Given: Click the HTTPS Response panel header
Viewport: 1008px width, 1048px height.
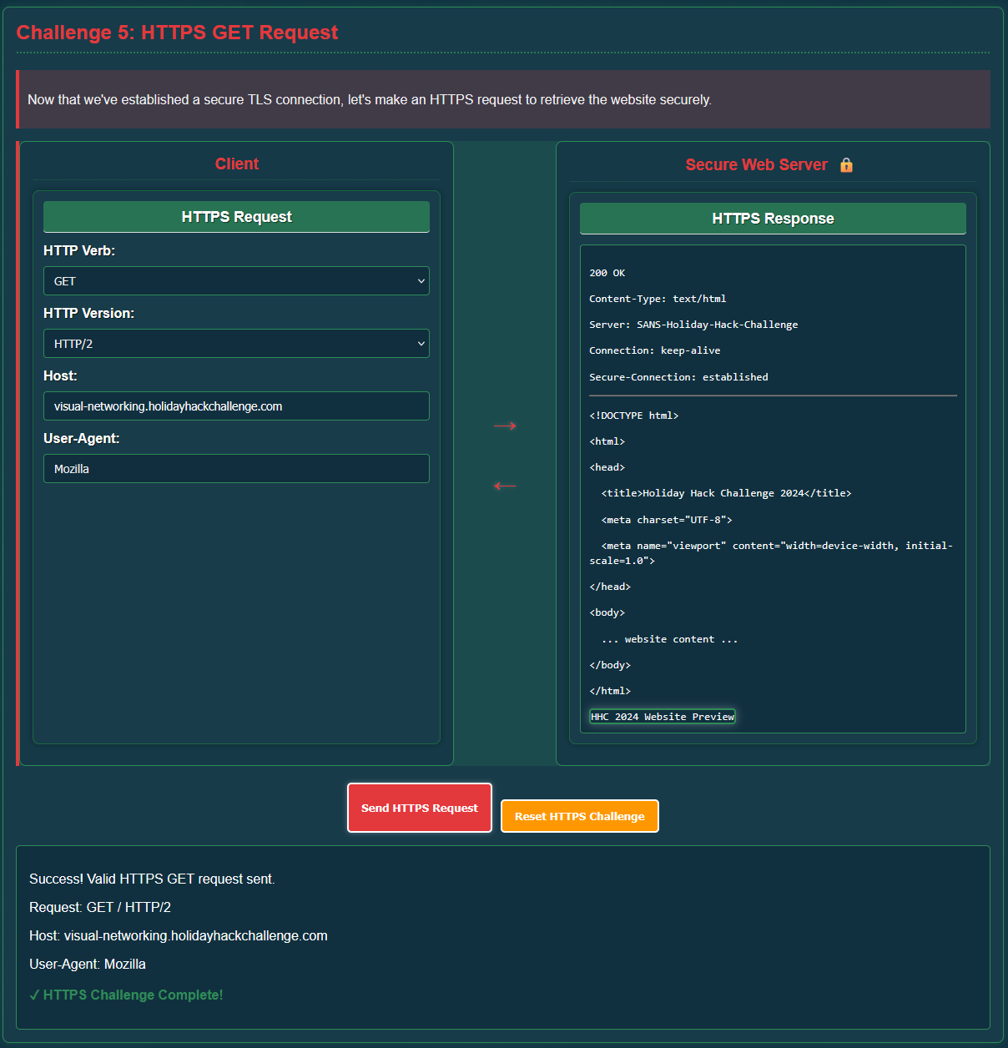Looking at the screenshot, I should (x=772, y=218).
